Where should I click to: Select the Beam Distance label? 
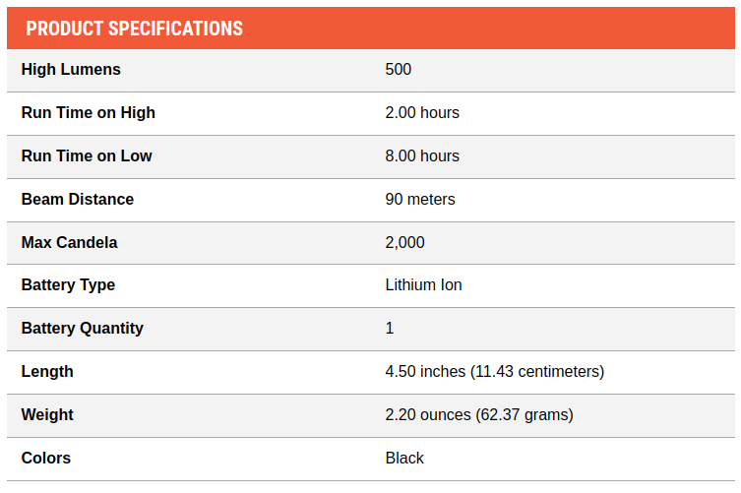(x=78, y=200)
